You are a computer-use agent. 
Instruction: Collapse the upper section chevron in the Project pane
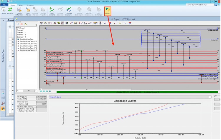click(x=10, y=26)
